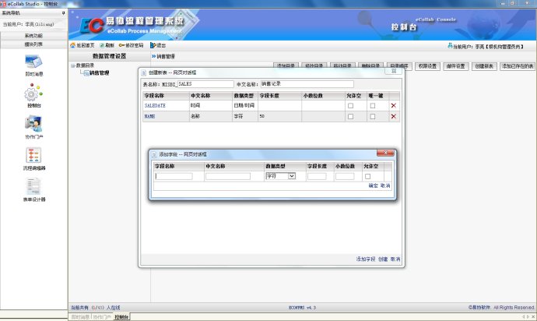
Task: Close the 创建新表 dialog
Action: (394, 71)
